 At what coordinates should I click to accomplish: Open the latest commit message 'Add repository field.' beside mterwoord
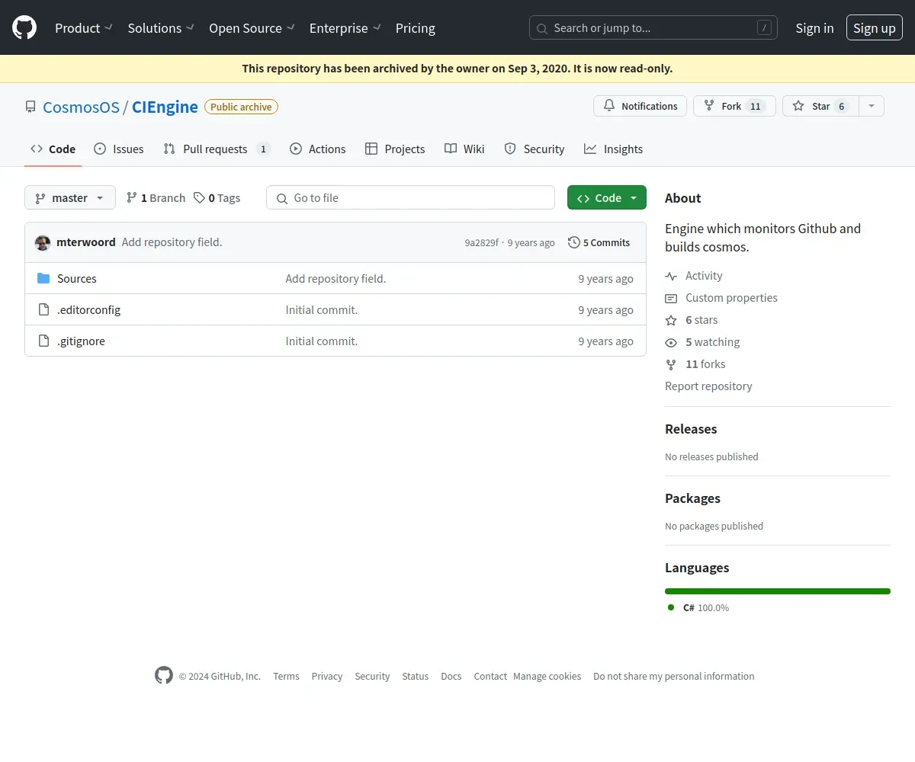pos(172,242)
